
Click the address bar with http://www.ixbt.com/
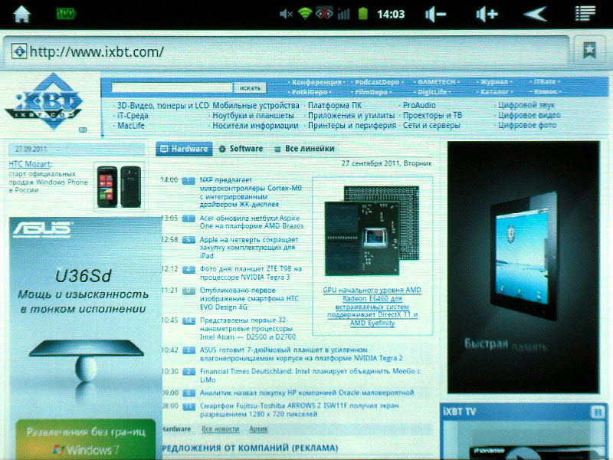[x=285, y=51]
